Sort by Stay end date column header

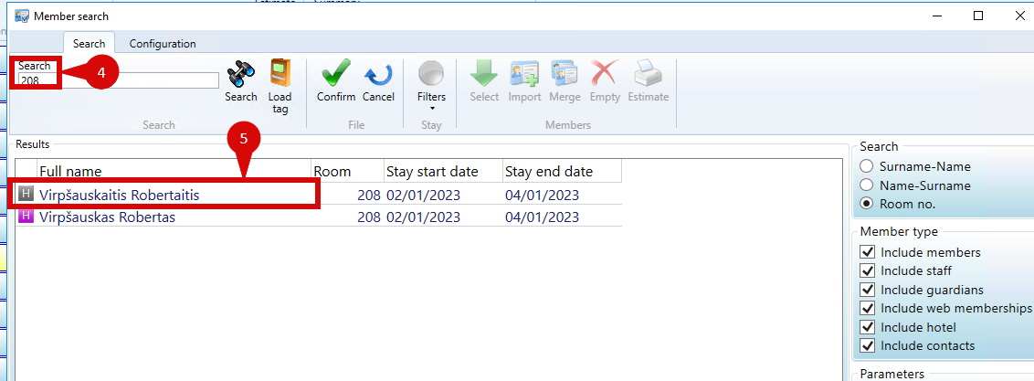pos(562,172)
